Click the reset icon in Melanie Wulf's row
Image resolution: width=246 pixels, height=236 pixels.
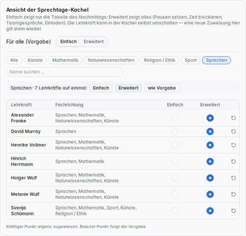pyautogui.click(x=234, y=194)
